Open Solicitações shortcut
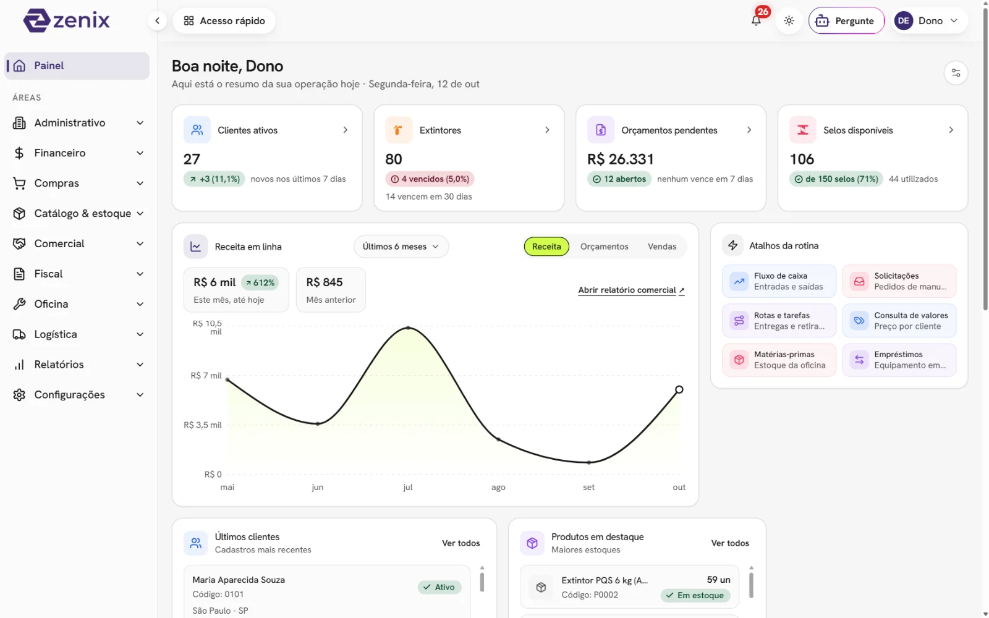This screenshot has width=989, height=618. pos(899,281)
